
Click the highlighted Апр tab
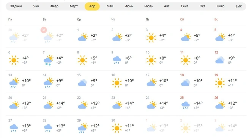pyautogui.click(x=92, y=6)
